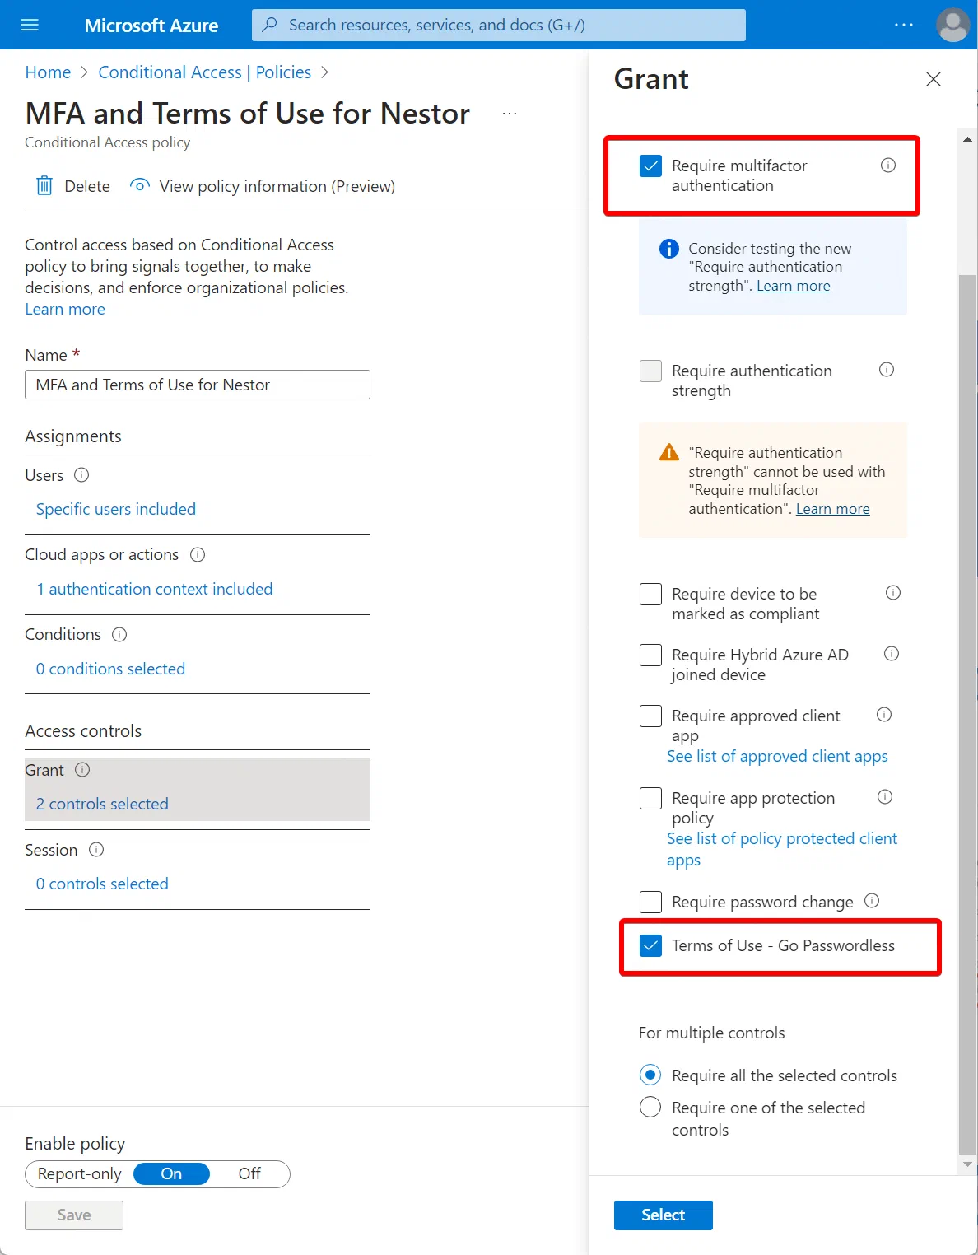
Task: Open 2 controls selected under Grant
Action: coord(102,804)
